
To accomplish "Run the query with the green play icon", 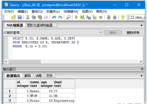I will [x=77, y=17].
